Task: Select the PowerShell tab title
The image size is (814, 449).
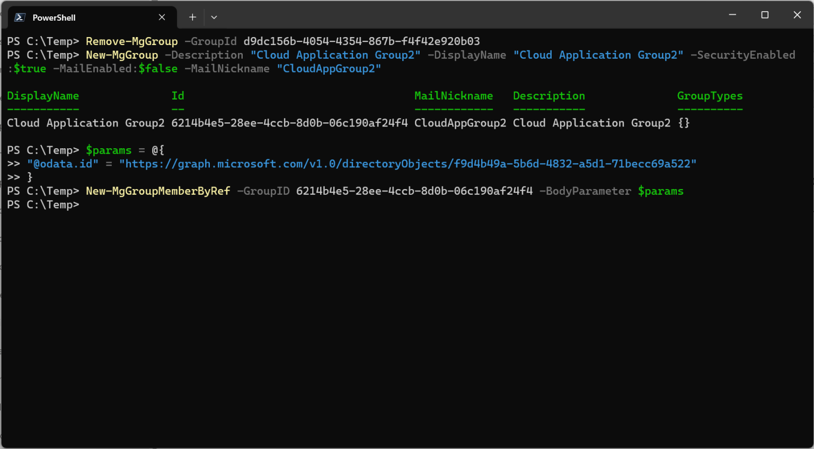Action: click(x=54, y=17)
